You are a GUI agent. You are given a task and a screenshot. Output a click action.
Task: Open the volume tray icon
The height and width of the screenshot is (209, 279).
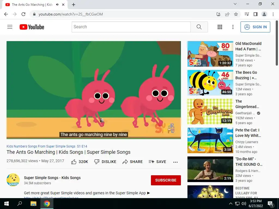(x=244, y=204)
